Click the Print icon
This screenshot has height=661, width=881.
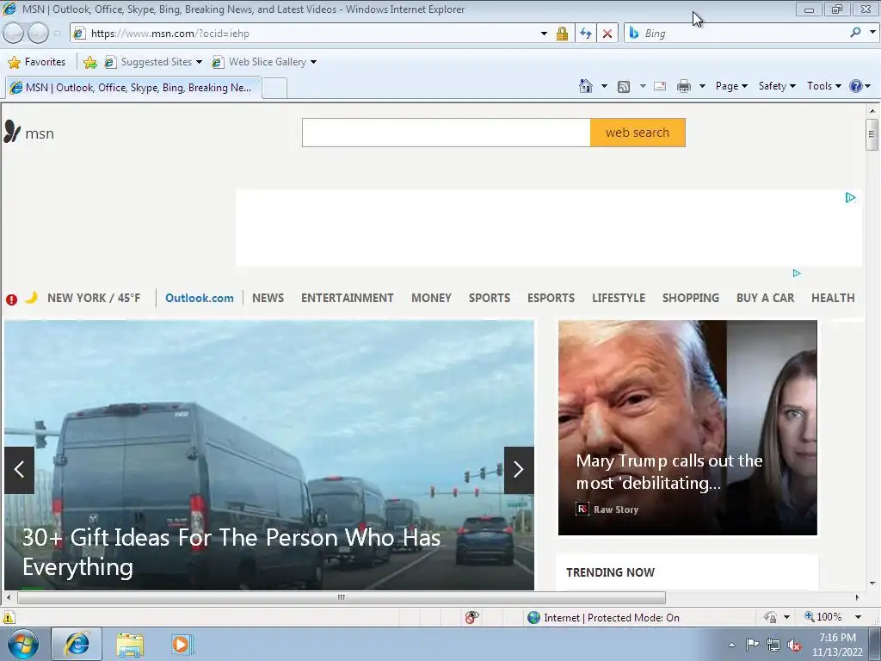click(684, 87)
